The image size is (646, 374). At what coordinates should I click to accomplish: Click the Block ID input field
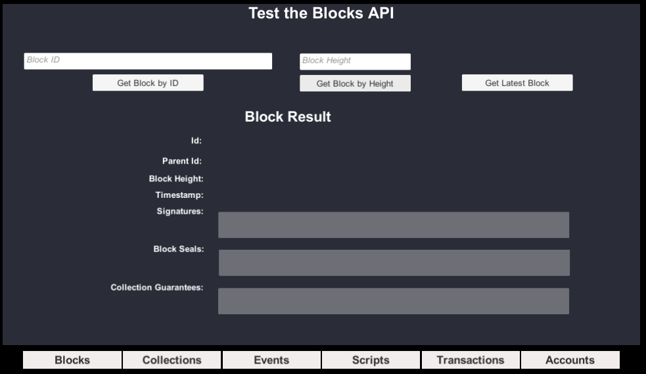coord(148,61)
